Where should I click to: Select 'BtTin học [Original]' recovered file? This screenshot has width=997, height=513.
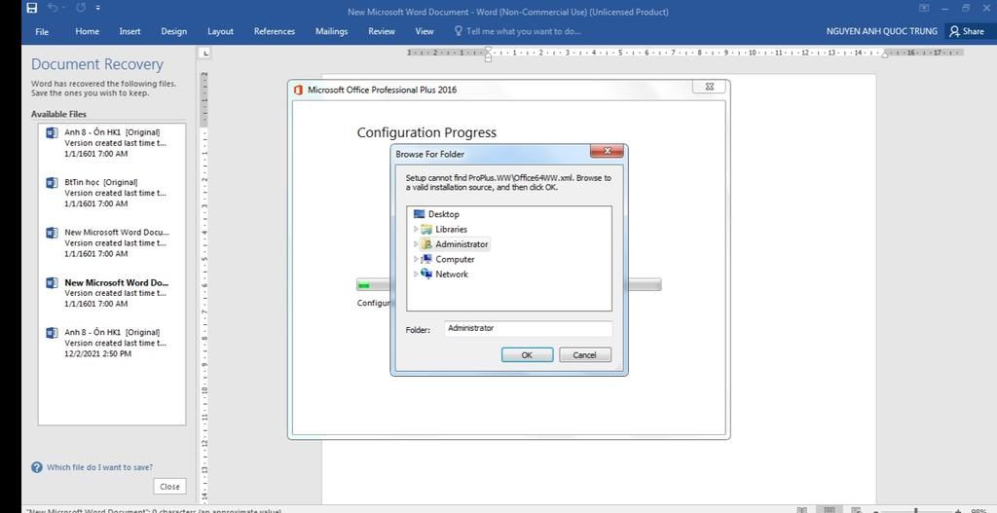(112, 193)
